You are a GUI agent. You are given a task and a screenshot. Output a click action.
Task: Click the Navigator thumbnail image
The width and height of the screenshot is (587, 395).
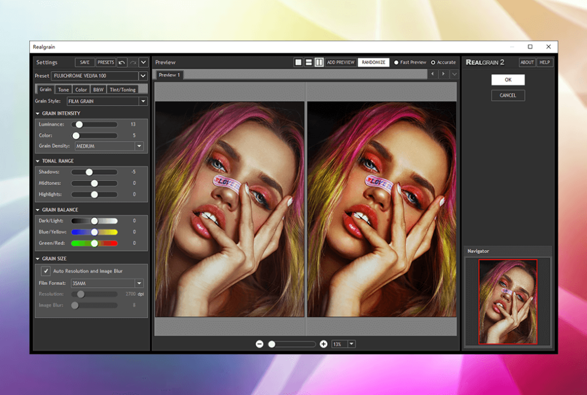coord(508,302)
